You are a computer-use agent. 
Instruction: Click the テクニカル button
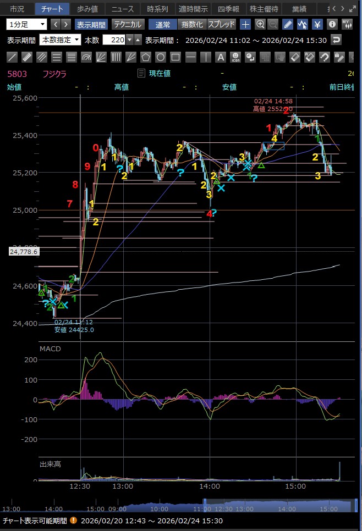128,24
